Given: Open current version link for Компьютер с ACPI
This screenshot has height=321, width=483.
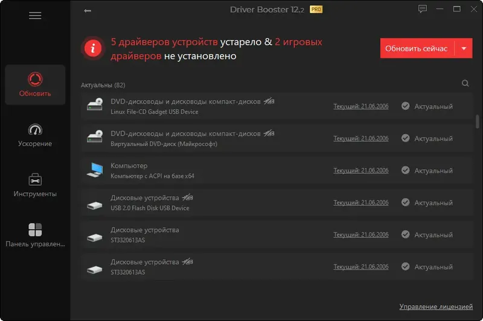Looking at the screenshot, I should click(360, 170).
